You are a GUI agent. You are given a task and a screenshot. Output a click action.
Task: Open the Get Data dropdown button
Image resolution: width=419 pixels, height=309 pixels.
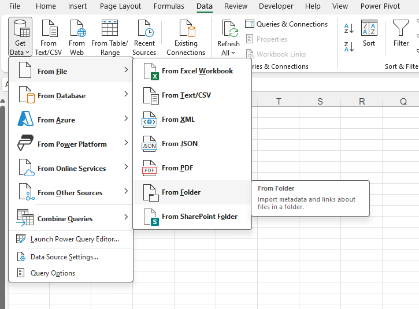click(x=20, y=37)
